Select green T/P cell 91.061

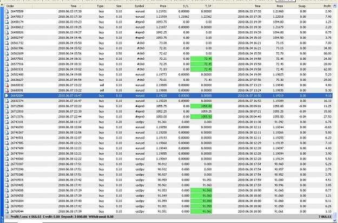[201, 211]
